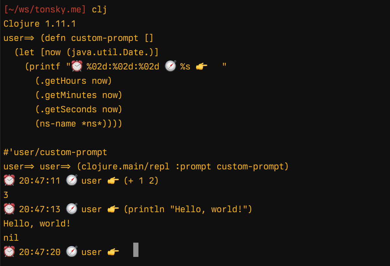Click the red [~/ws/tonsky.me] path prompt
Screen dimensions: 390x266
[45, 9]
